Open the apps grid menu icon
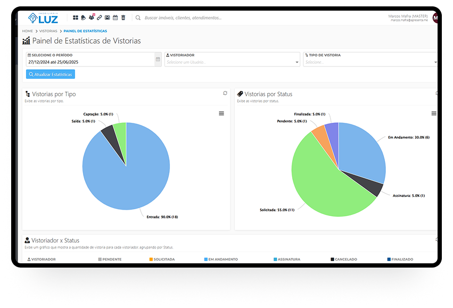453x308 pixels. pos(76,18)
